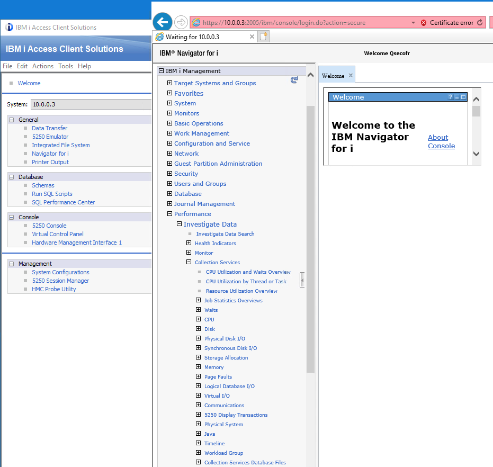Open the Actions menu

(43, 66)
